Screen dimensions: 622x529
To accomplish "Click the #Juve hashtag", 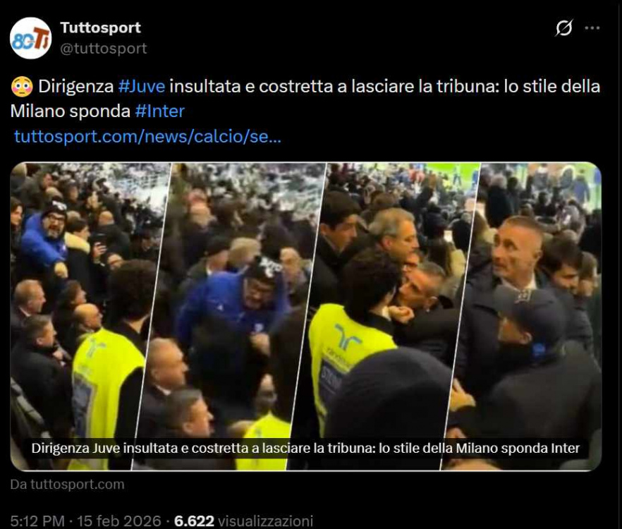I will pyautogui.click(x=142, y=87).
